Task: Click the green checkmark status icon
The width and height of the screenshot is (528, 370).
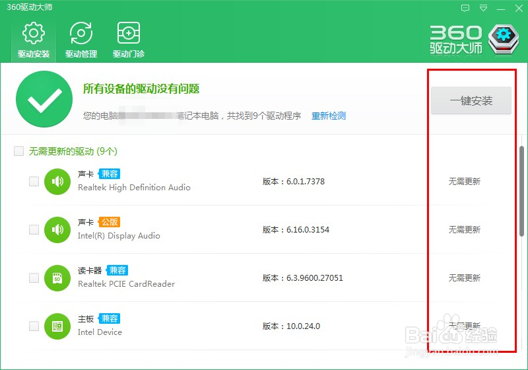Action: pyautogui.click(x=44, y=99)
